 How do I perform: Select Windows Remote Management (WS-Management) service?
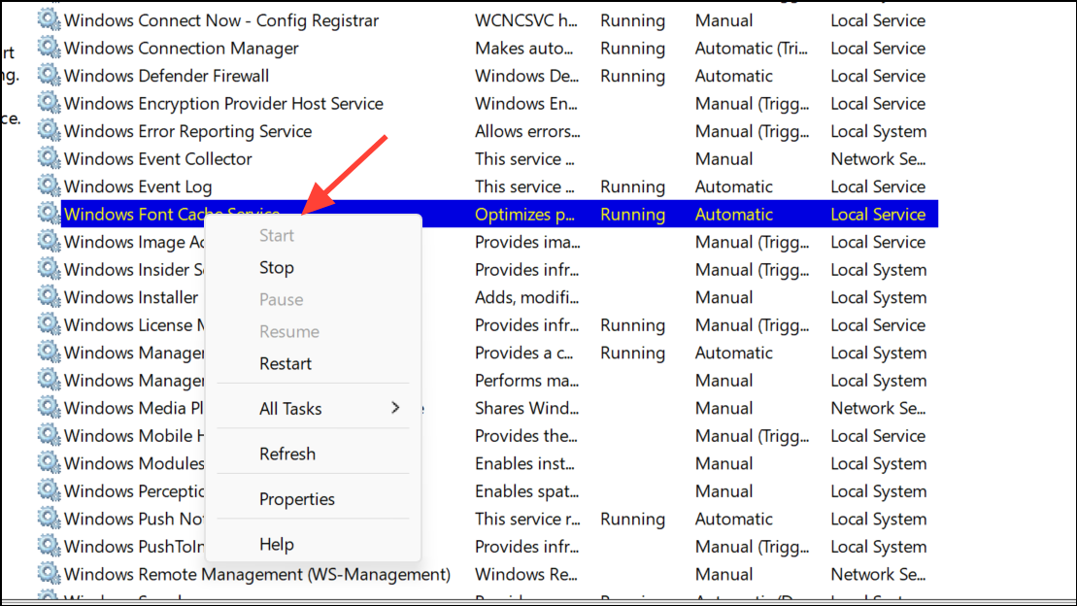tap(257, 574)
